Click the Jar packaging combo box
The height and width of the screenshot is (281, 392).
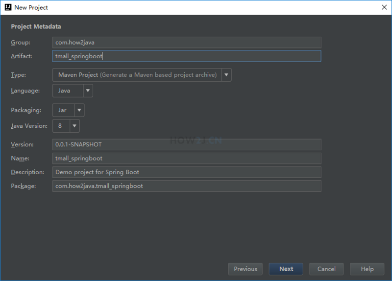63,110
